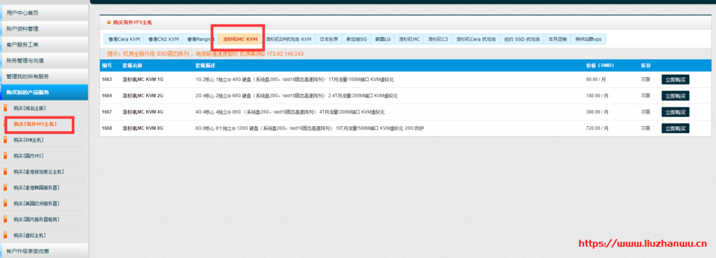Viewport: 716px width, 258px height.
Task: Click 立即购买 for 洛杉矶MC KVM 8G
Action: point(675,128)
